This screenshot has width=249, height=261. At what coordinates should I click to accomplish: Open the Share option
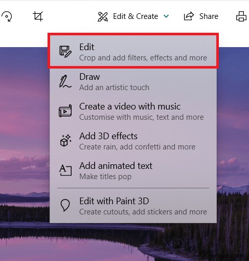tap(201, 16)
